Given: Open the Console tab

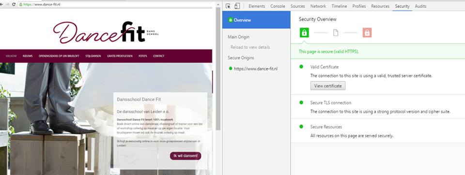Looking at the screenshot, I should point(278,6).
